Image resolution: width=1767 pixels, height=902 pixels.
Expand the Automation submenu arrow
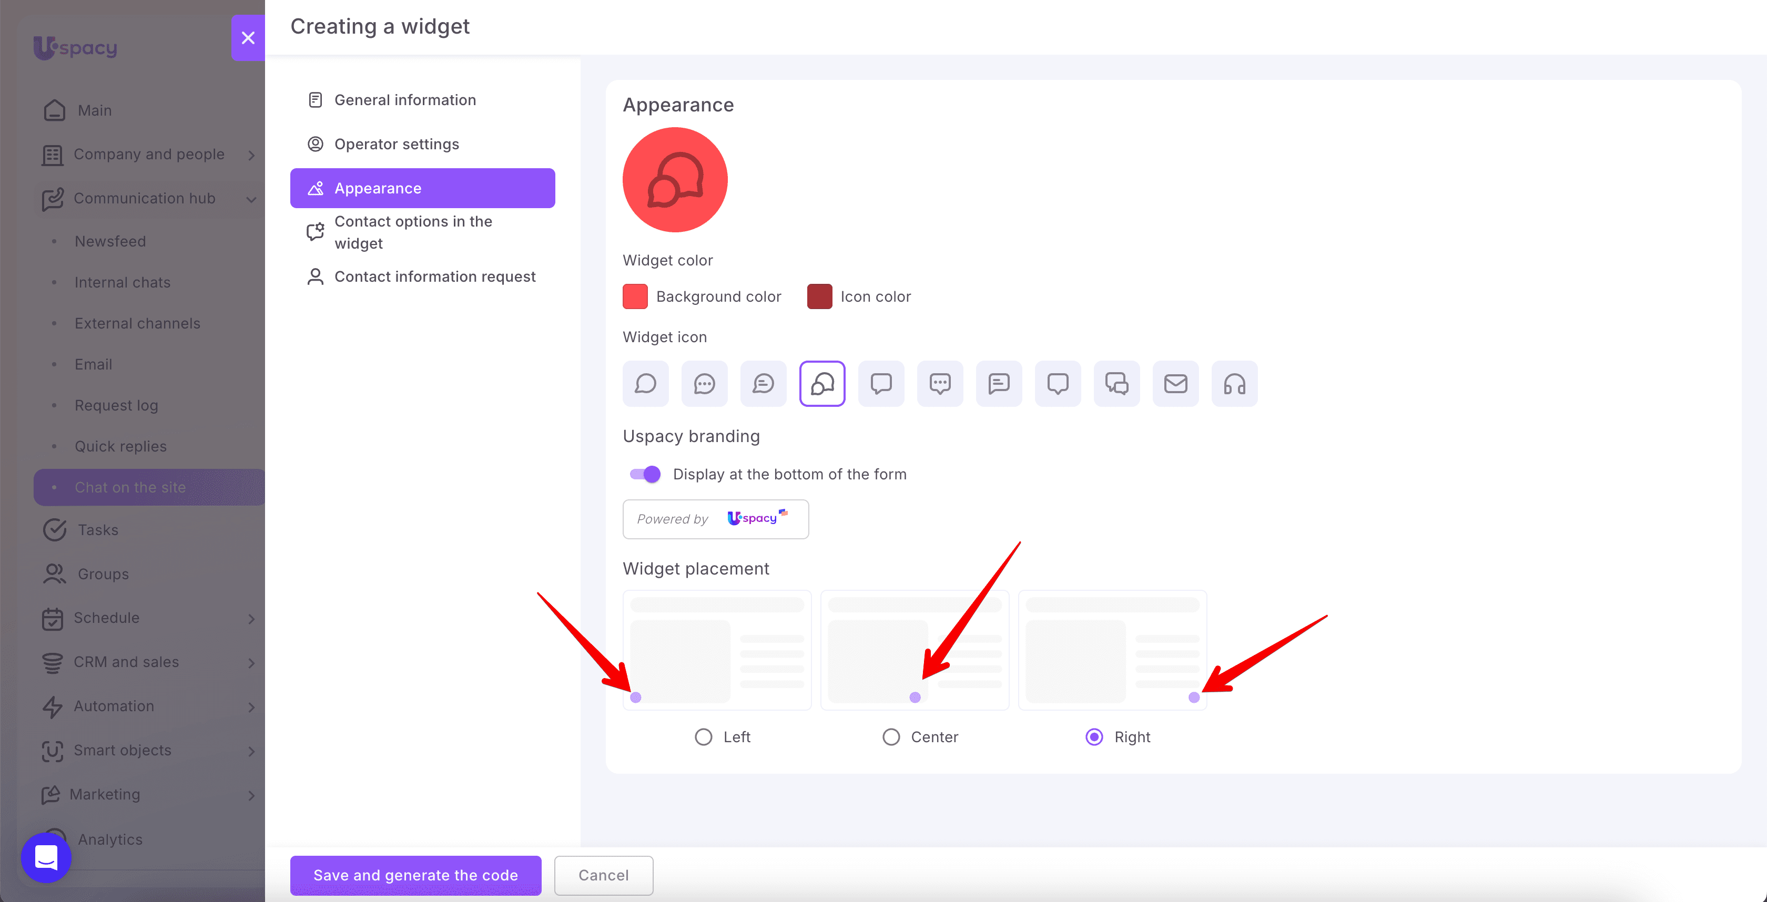click(x=252, y=706)
